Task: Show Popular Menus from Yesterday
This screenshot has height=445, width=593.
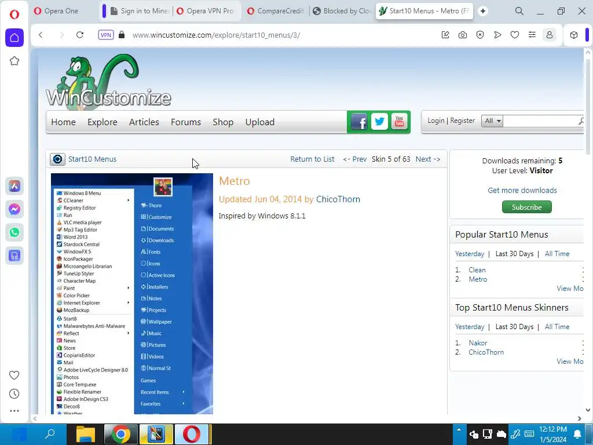Action: coord(470,254)
